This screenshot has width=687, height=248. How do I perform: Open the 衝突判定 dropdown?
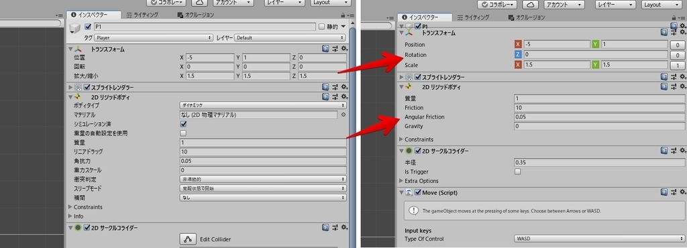click(x=263, y=179)
